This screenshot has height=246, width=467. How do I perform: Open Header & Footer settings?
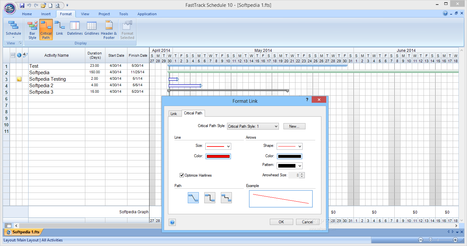tap(109, 30)
